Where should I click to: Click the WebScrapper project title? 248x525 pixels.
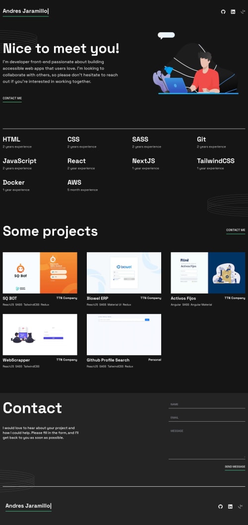point(16,360)
